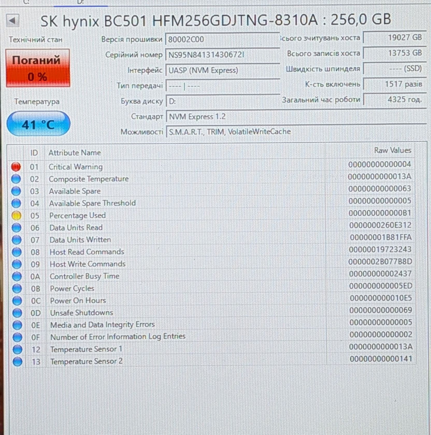Select the Critical Warning attribute row

click(x=212, y=166)
